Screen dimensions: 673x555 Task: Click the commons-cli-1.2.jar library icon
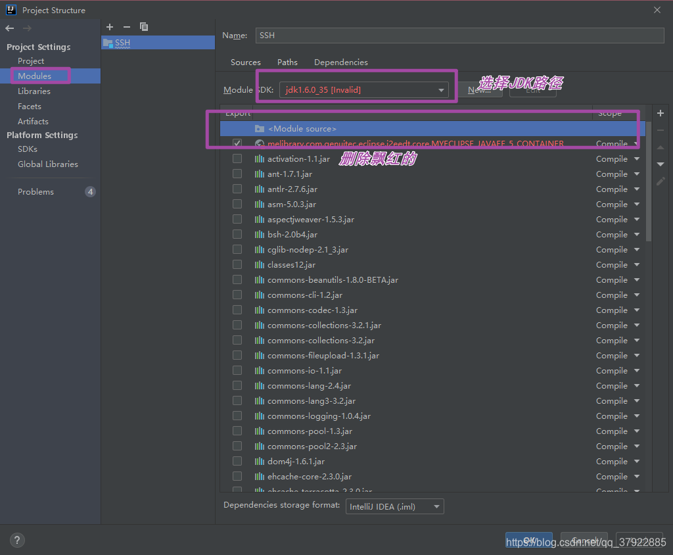pyautogui.click(x=259, y=295)
